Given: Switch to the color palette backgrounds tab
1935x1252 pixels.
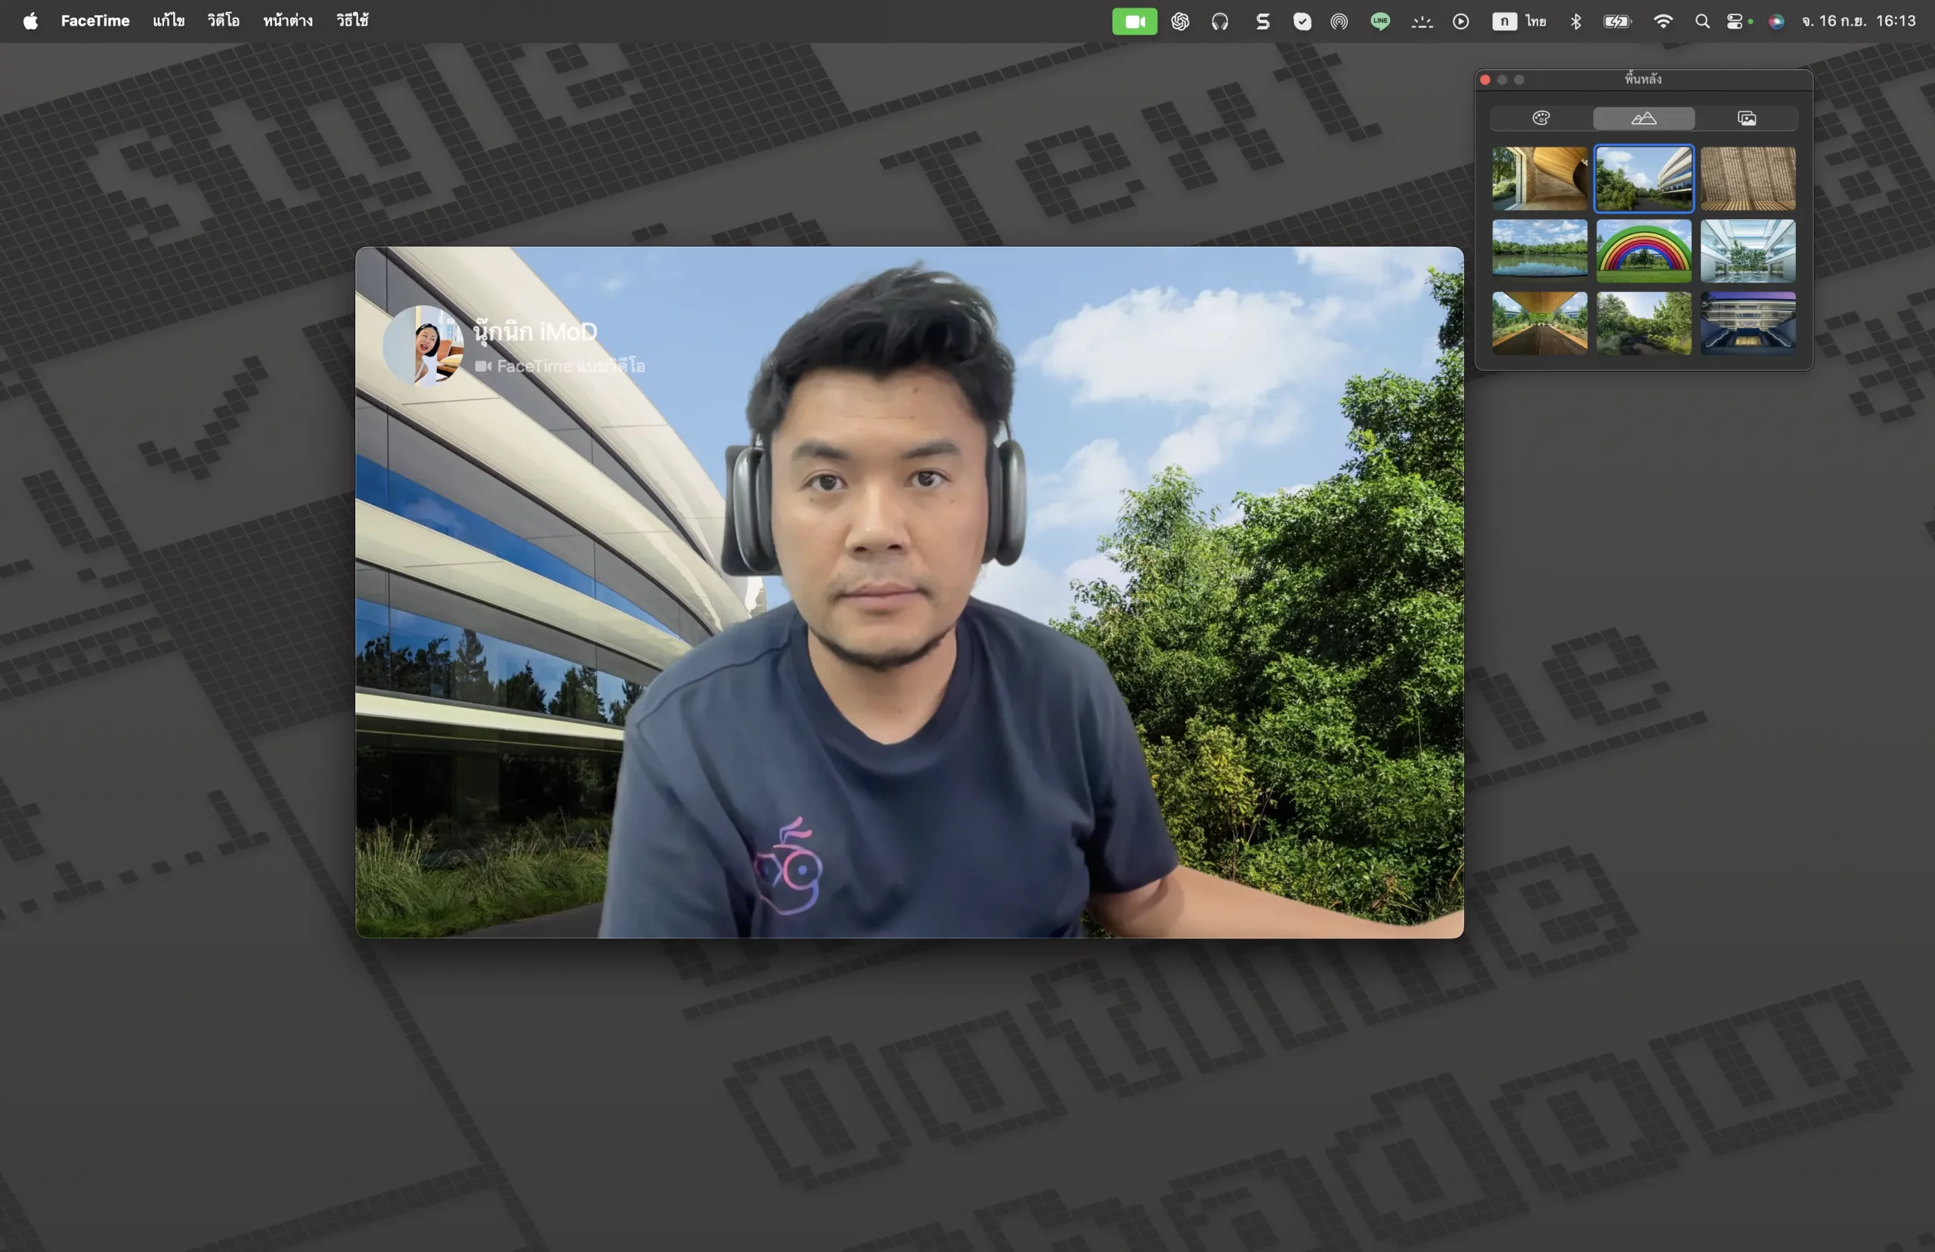Looking at the screenshot, I should (x=1540, y=119).
